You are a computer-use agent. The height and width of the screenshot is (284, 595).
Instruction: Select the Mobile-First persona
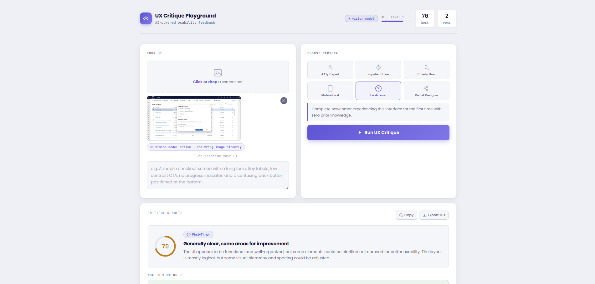point(330,91)
